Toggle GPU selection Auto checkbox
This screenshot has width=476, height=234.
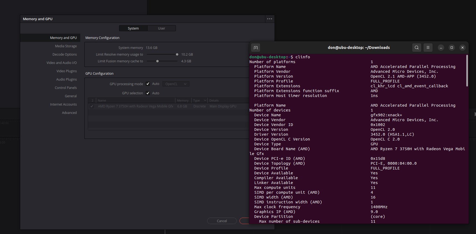(x=148, y=93)
